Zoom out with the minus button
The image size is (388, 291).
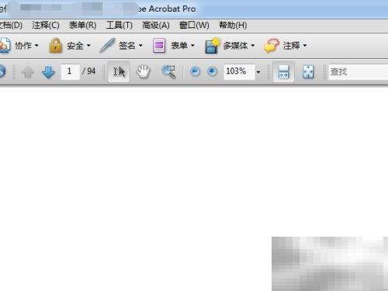pos(195,71)
